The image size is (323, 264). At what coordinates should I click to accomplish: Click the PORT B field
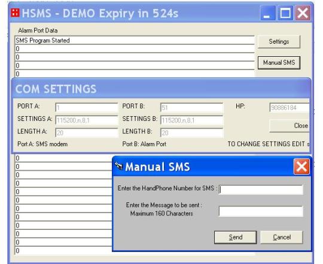pyautogui.click(x=191, y=108)
